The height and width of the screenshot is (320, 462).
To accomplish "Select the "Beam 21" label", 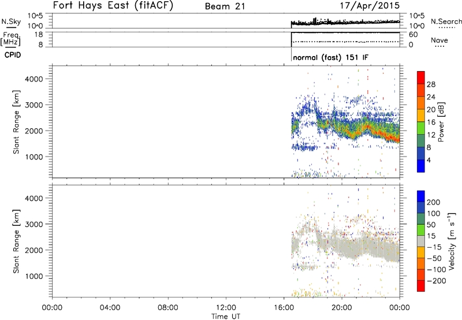I will (225, 6).
